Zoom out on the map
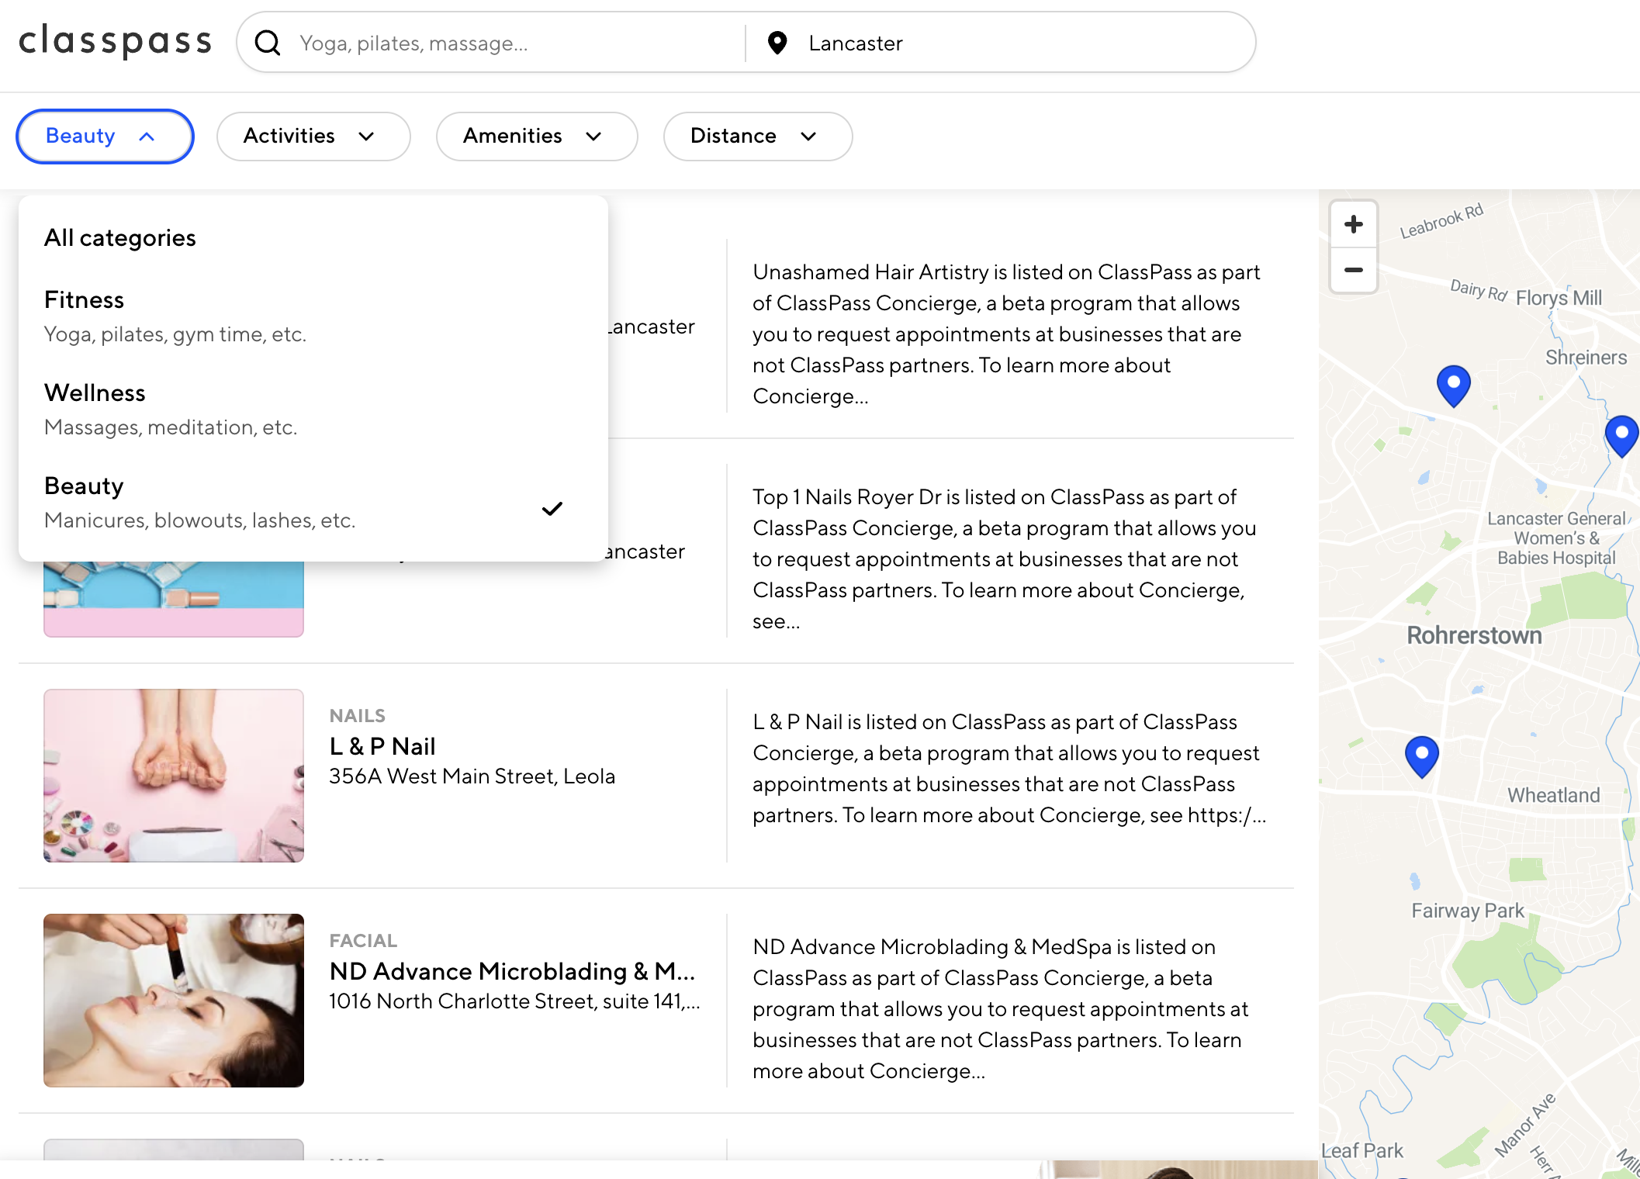1640x1179 pixels. point(1354,270)
